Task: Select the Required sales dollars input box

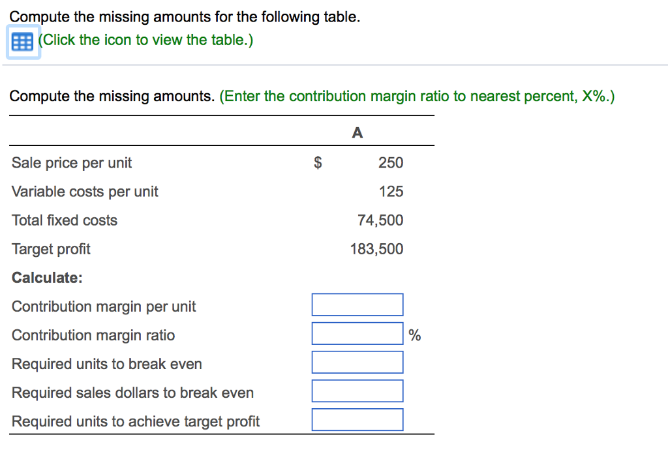Action: coord(357,391)
